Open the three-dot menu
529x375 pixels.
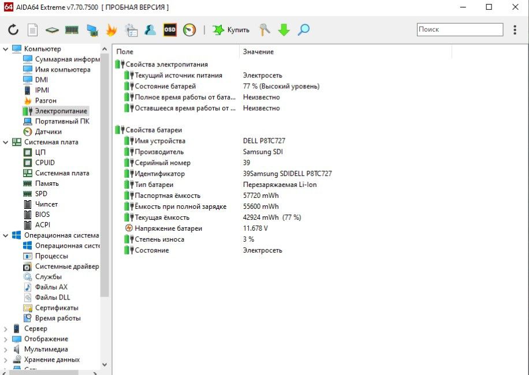[515, 29]
